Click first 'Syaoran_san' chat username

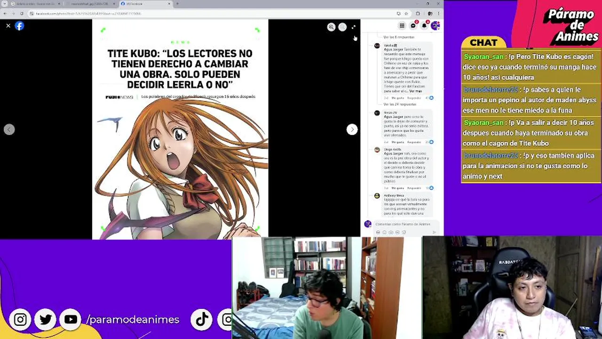coord(483,56)
